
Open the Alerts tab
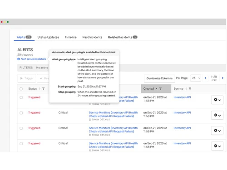pyautogui.click(x=24, y=37)
